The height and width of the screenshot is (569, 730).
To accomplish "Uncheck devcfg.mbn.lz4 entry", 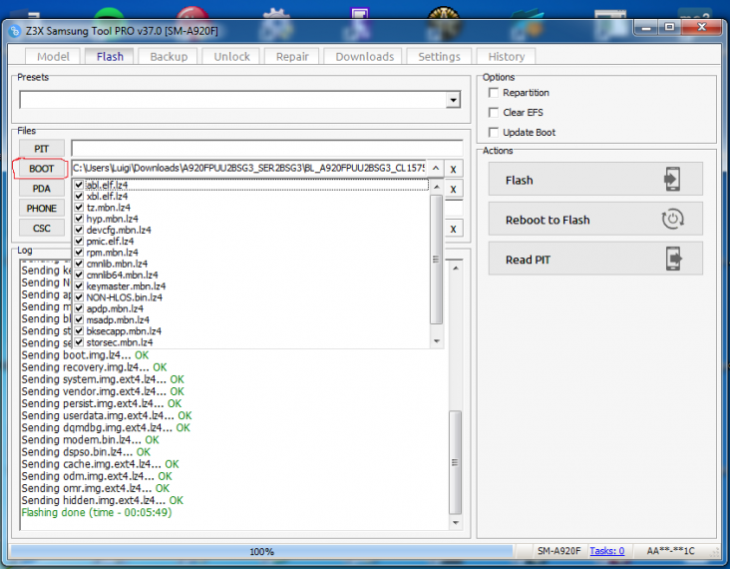I will tap(79, 230).
